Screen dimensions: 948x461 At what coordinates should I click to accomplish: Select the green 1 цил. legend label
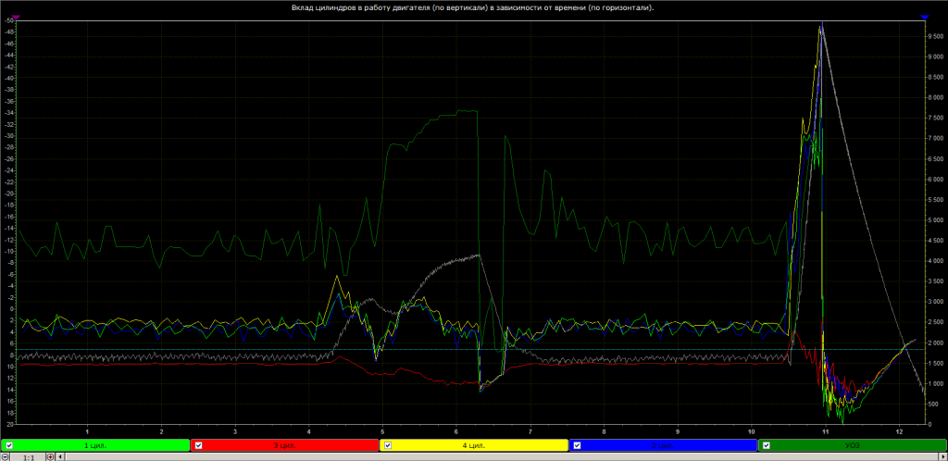tap(95, 445)
